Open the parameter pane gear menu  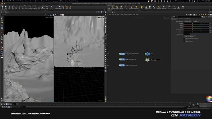tap(202, 17)
